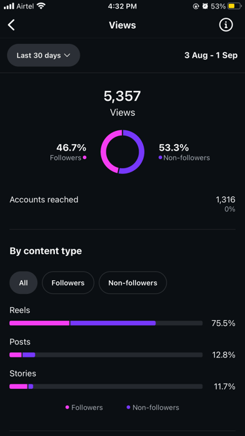Open the Accounts reached row
This screenshot has width=245, height=436.
[122, 204]
